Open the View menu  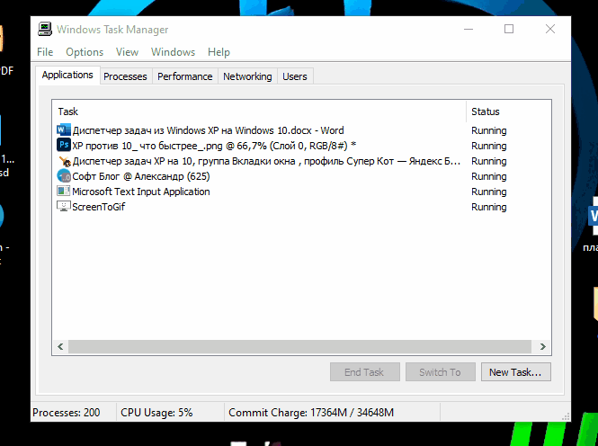tap(127, 52)
